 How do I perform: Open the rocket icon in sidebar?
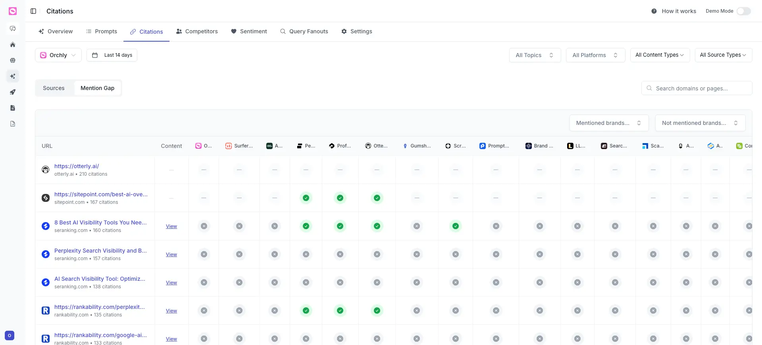pyautogui.click(x=13, y=92)
